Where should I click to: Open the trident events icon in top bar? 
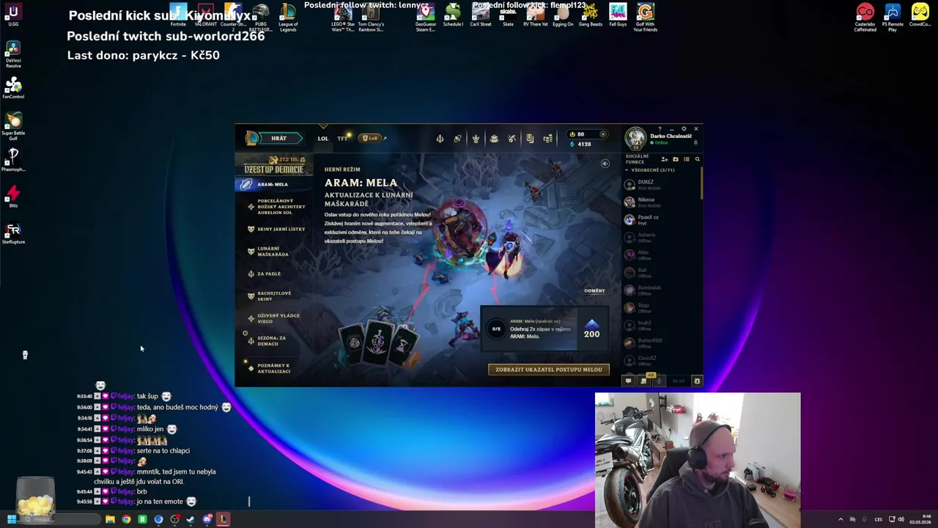[x=440, y=139]
